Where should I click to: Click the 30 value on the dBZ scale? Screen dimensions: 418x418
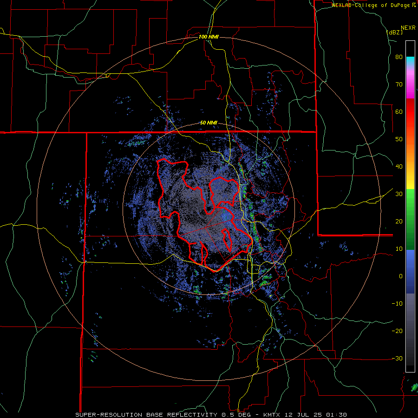pos(399,194)
